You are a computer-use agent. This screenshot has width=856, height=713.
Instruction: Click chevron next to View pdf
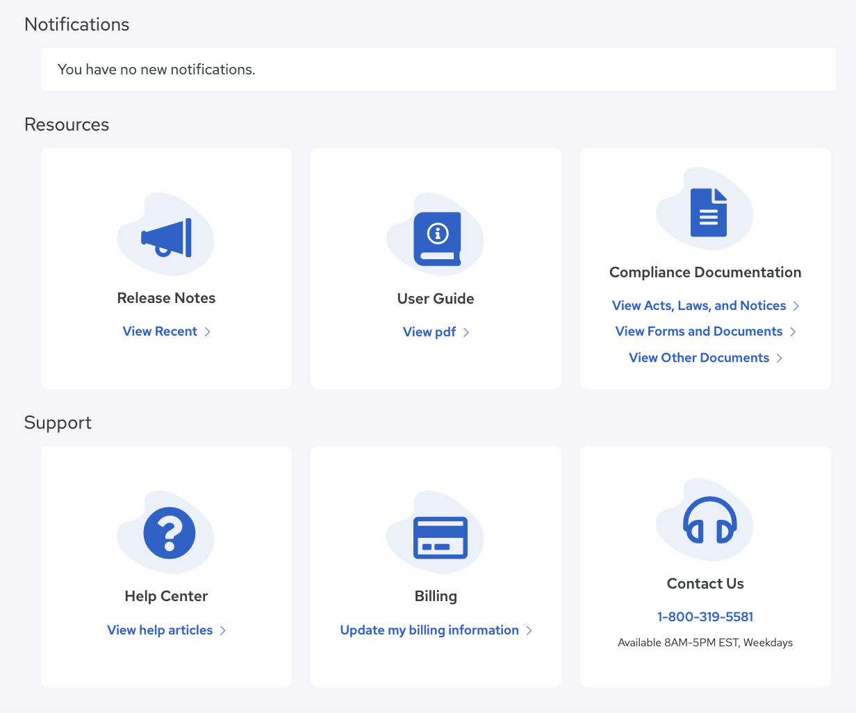tap(466, 333)
